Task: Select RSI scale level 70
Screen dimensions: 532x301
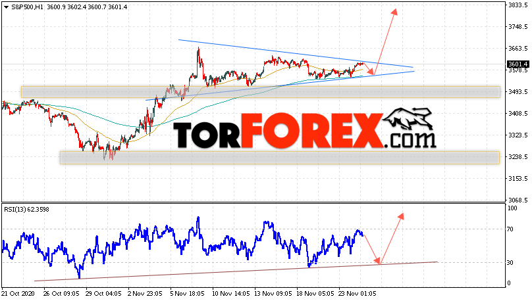Action: tap(510, 229)
